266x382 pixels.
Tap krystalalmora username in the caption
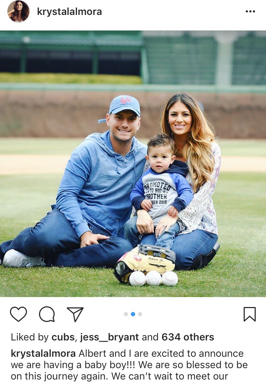(43, 354)
